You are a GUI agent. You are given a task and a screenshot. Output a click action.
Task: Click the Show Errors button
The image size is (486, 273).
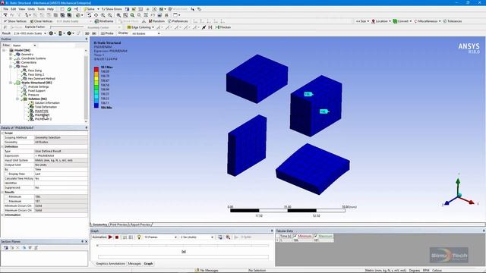[x=112, y=9]
